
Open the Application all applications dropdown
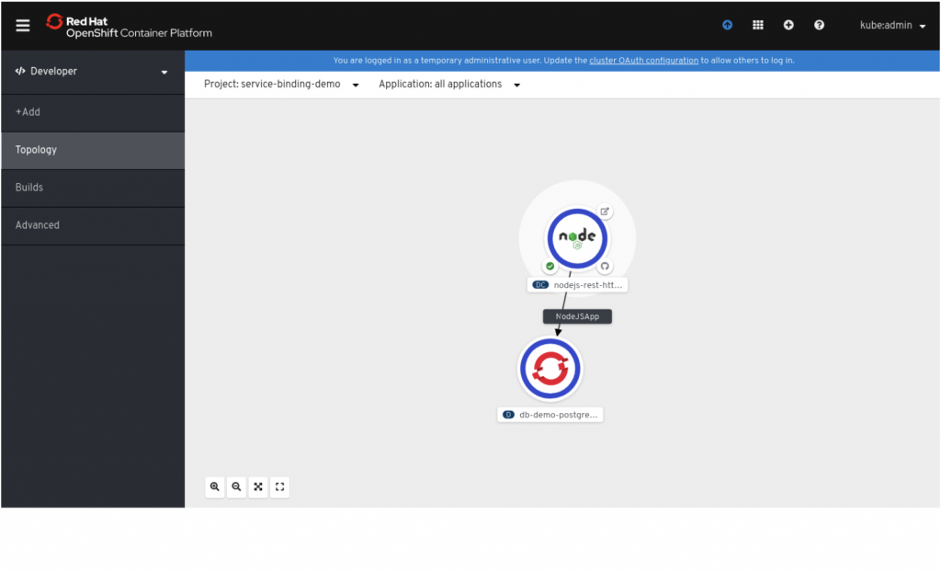[449, 85]
